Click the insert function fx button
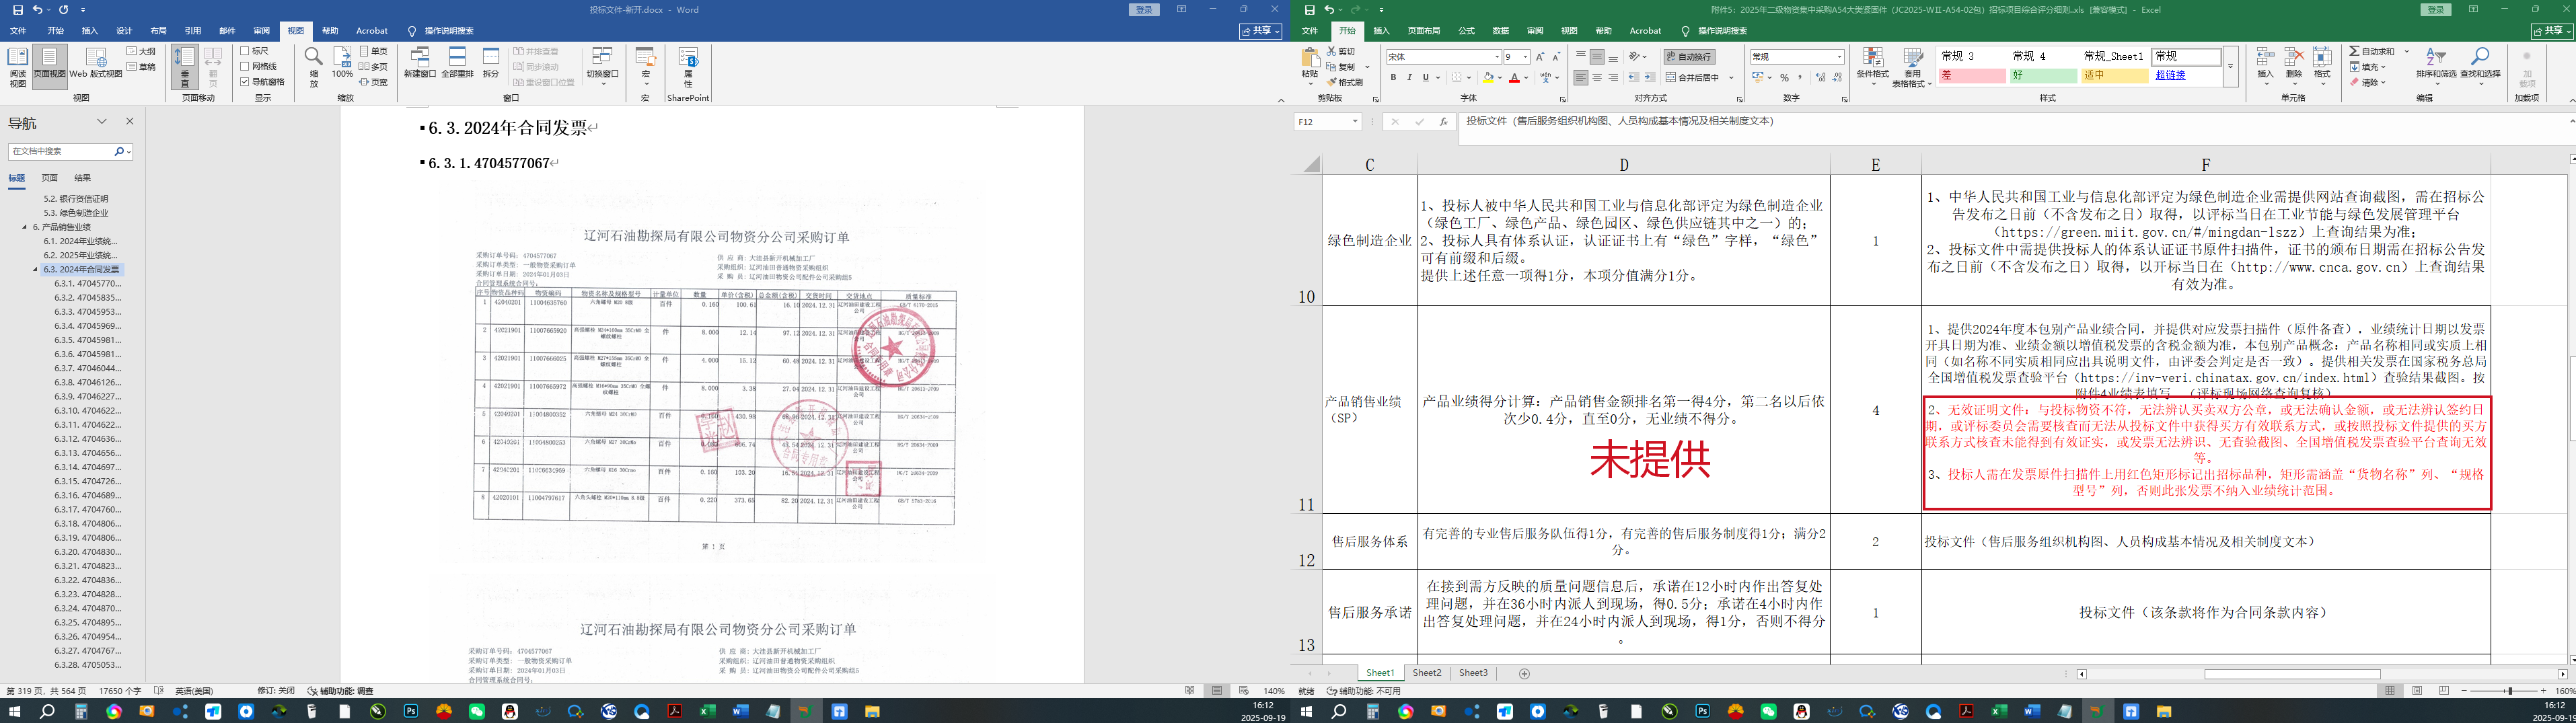This screenshot has width=2576, height=723. [1443, 121]
